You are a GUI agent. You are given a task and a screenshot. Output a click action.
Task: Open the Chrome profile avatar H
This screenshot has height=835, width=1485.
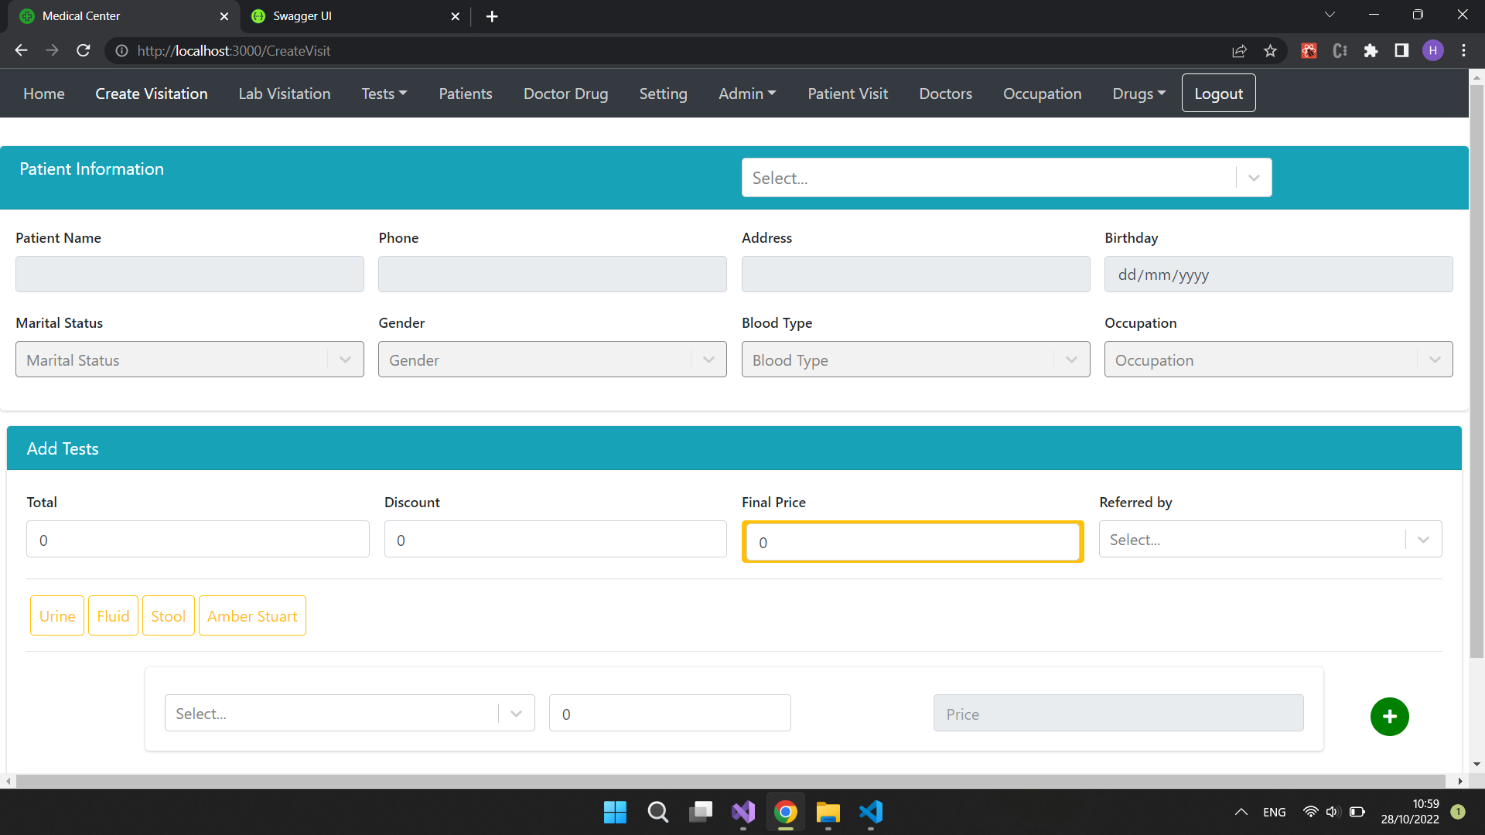click(1432, 50)
